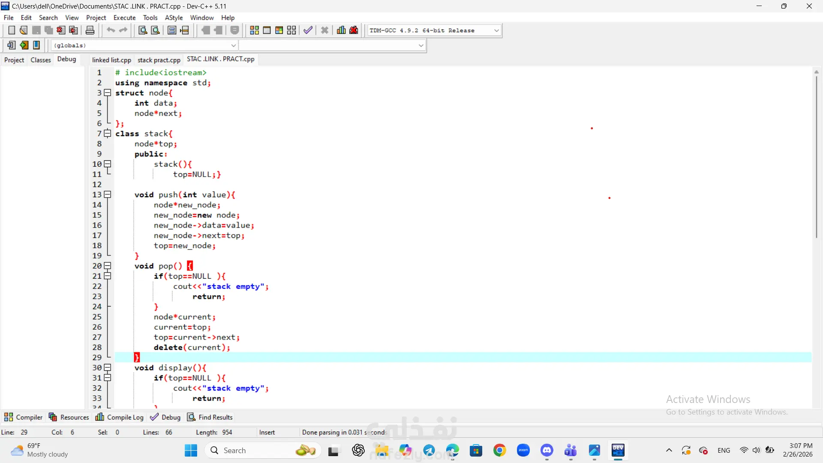Viewport: 823px width, 463px height.
Task: Click the Delete Profiling Information icon
Action: click(354, 30)
